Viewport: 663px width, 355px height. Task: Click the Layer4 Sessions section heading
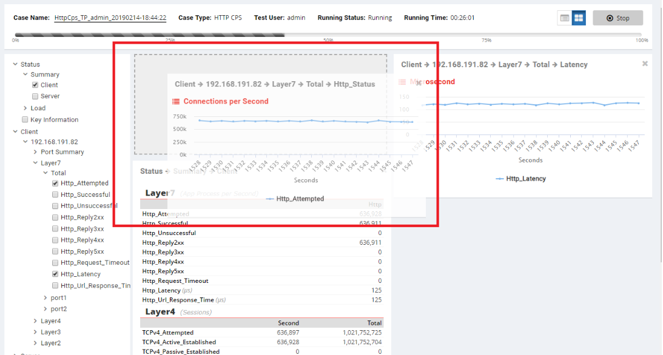pyautogui.click(x=178, y=312)
